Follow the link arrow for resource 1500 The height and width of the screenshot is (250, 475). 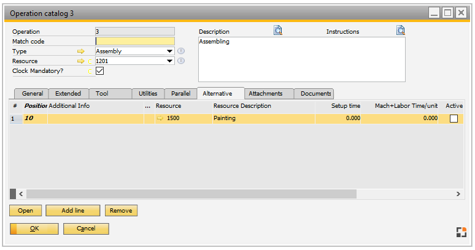click(161, 118)
